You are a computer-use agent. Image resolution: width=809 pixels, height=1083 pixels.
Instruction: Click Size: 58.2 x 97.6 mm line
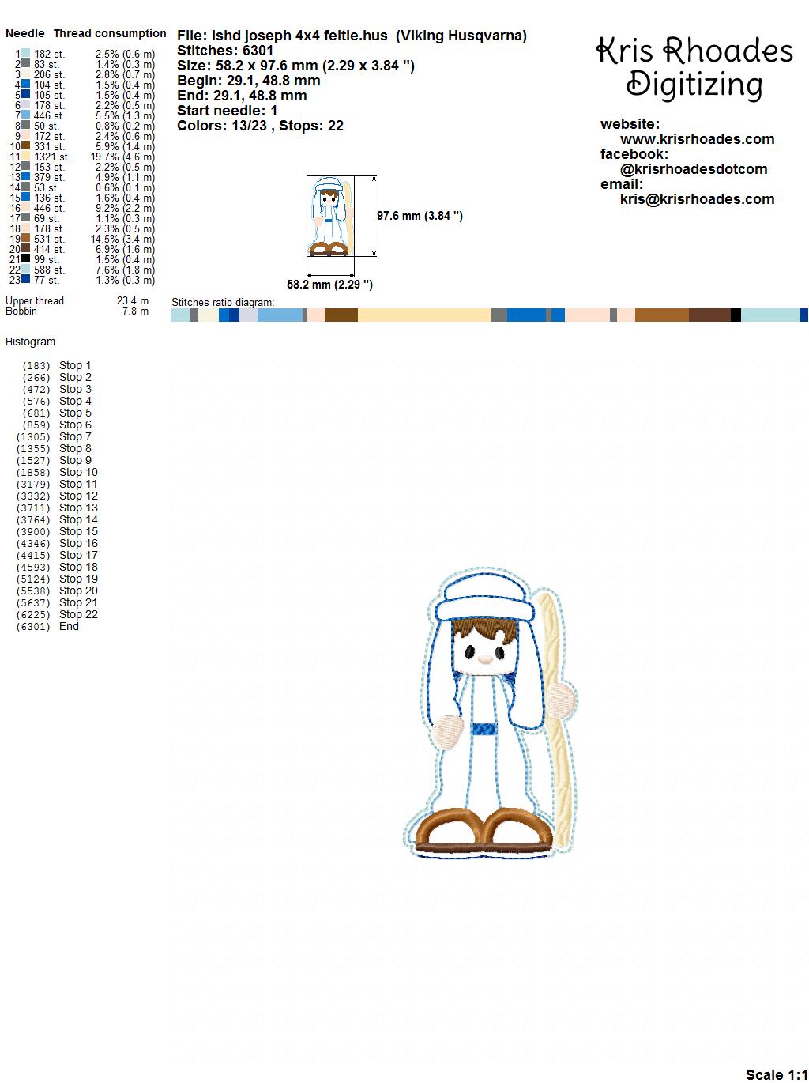pyautogui.click(x=295, y=66)
